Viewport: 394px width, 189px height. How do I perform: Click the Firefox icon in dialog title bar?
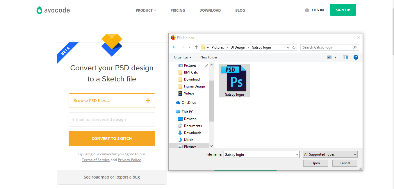click(x=173, y=38)
